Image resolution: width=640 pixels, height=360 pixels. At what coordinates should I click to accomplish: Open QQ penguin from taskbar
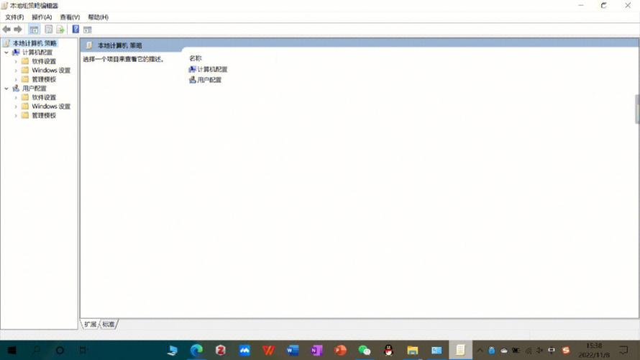pos(388,350)
